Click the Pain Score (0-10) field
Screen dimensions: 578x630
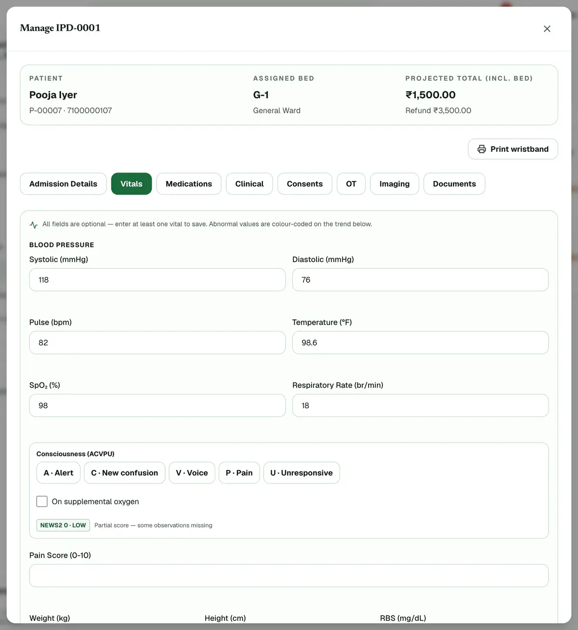[x=289, y=576]
